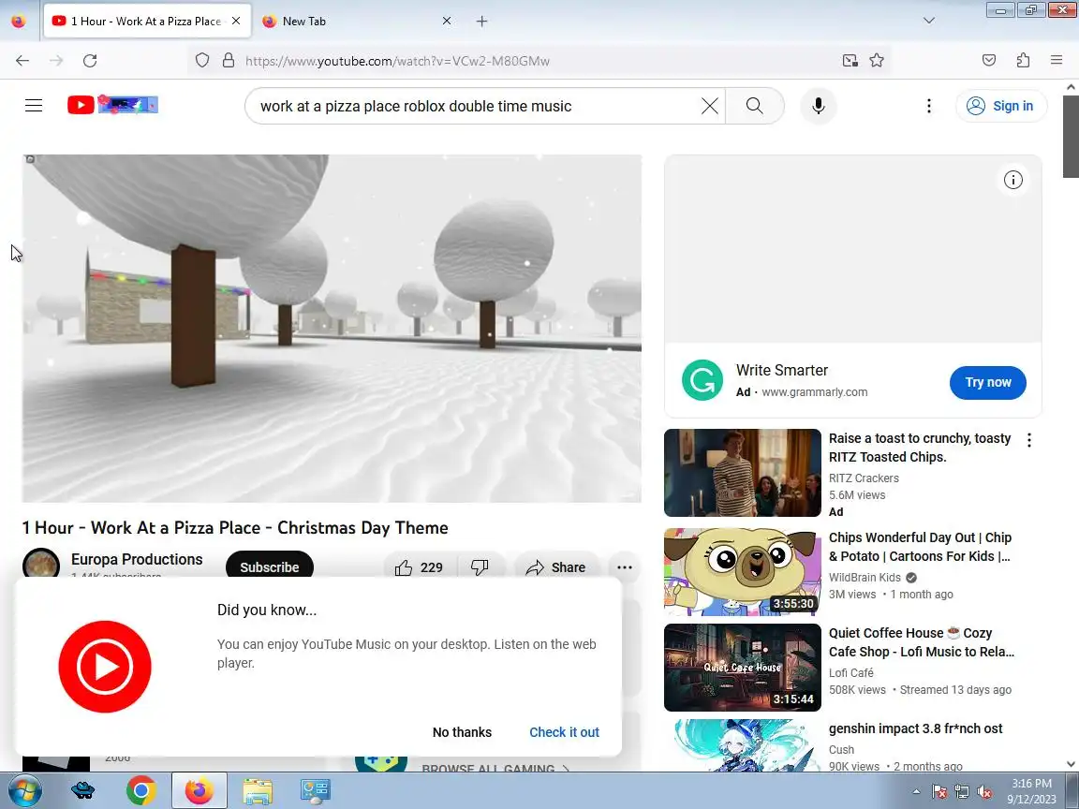Click BROWSE ALL GAMING link
Image resolution: width=1079 pixels, height=809 pixels.
point(495,768)
